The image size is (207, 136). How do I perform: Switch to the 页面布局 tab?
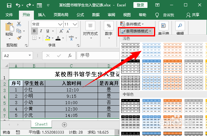pyautogui.click(x=61, y=15)
